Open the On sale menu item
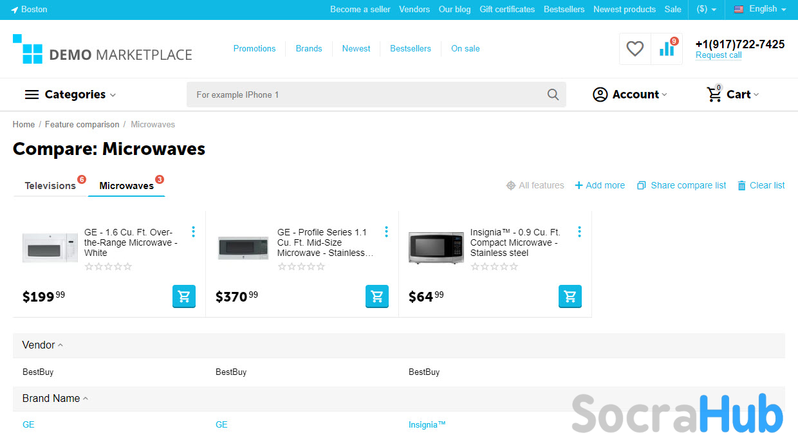798x436 pixels. coord(465,49)
